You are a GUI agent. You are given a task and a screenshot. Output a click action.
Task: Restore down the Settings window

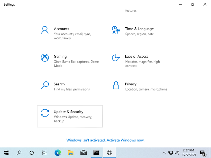point(193,4)
